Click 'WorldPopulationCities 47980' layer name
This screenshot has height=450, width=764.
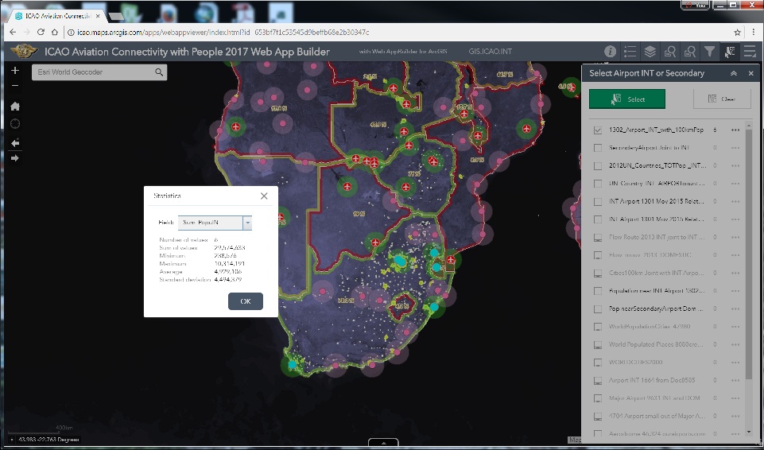click(650, 327)
